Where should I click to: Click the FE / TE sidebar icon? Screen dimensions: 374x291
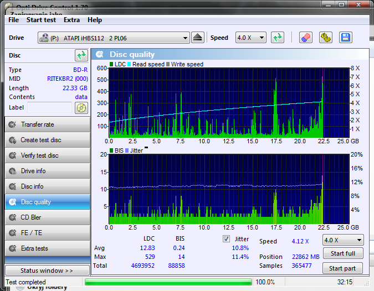(x=12, y=233)
